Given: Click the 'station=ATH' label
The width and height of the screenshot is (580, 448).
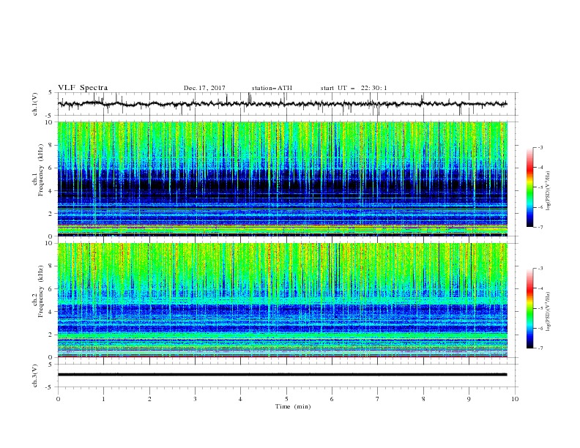Looking at the screenshot, I should [272, 88].
